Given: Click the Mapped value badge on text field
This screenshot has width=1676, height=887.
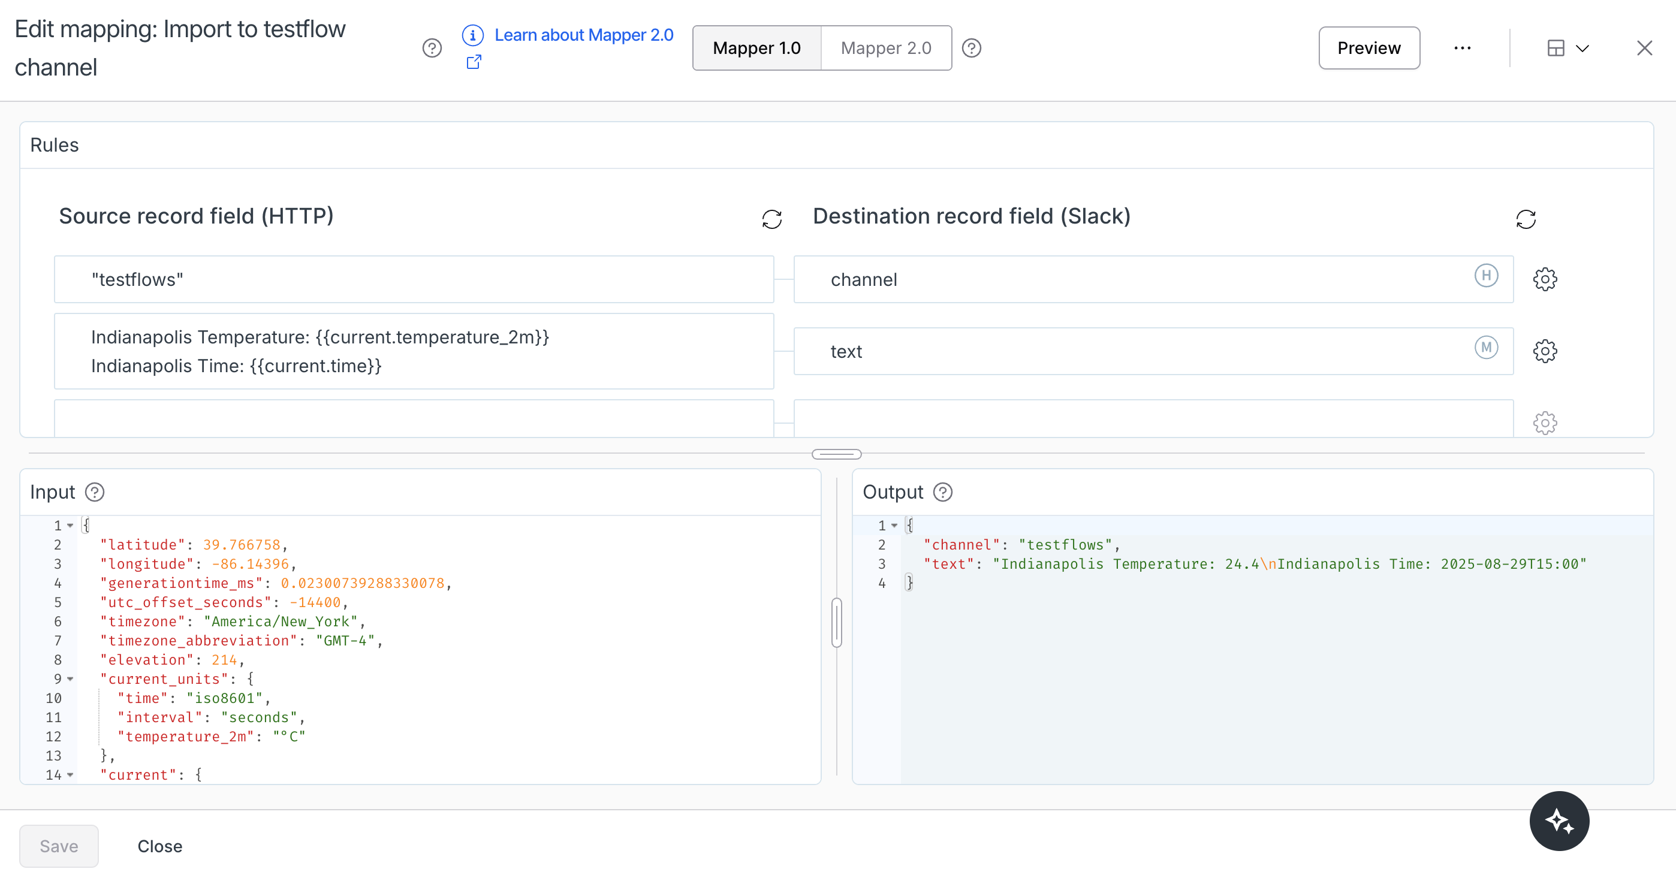Looking at the screenshot, I should tap(1486, 347).
